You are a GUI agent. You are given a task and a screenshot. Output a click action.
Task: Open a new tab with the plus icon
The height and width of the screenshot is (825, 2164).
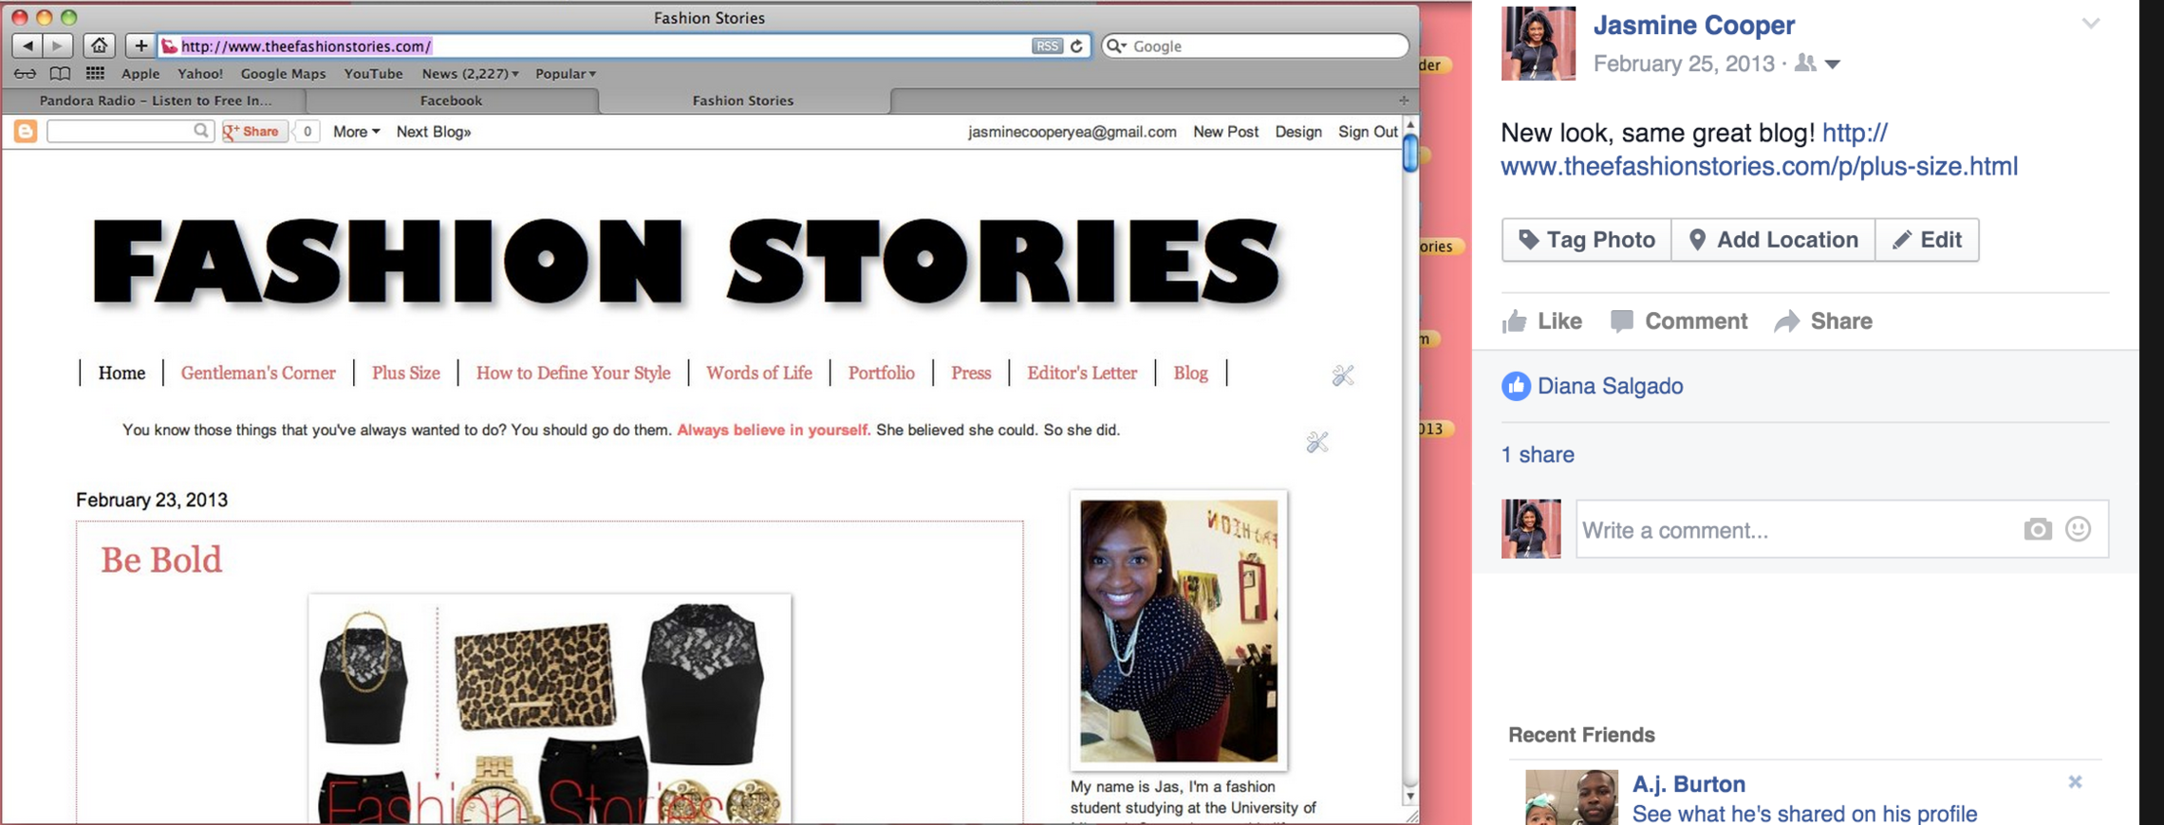[1404, 100]
